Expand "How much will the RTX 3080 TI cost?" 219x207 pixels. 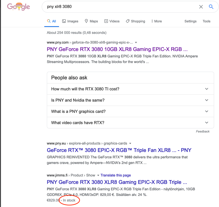pos(130,89)
